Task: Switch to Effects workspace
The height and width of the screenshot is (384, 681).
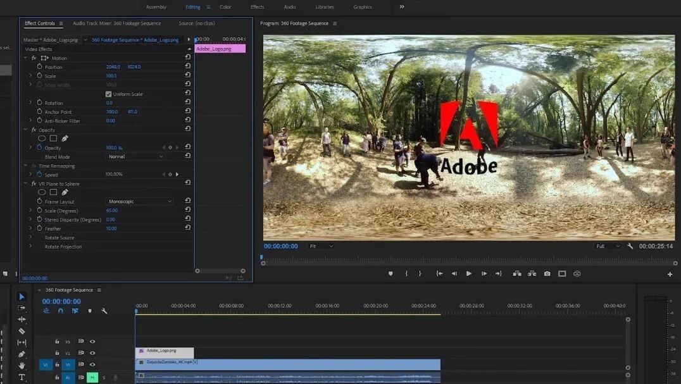Action: (x=257, y=7)
